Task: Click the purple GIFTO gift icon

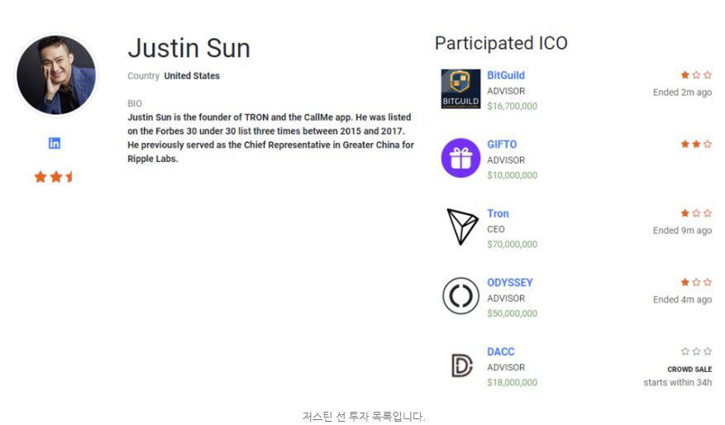Action: 460,158
